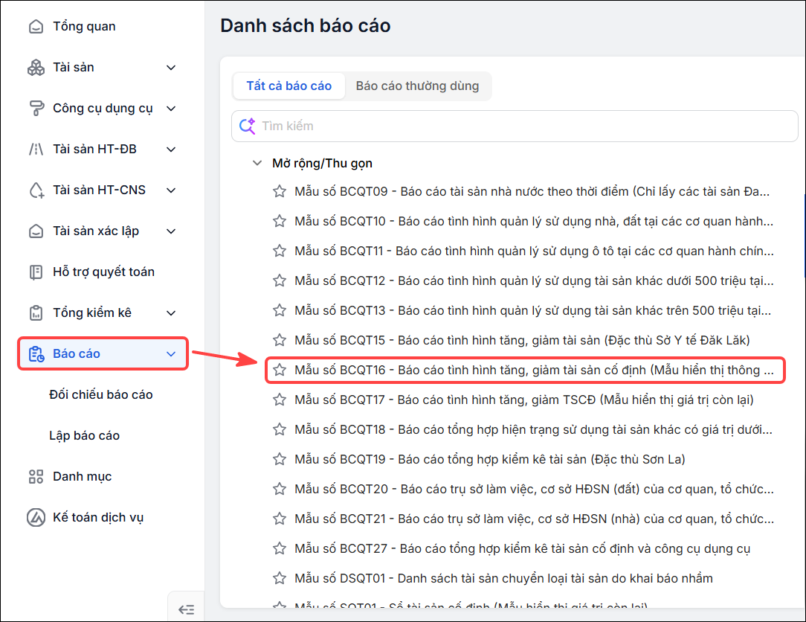Screen dimensions: 806x622
Task: Open BCQT09 báo cáo tài sản nhà nước
Action: pyautogui.click(x=532, y=191)
